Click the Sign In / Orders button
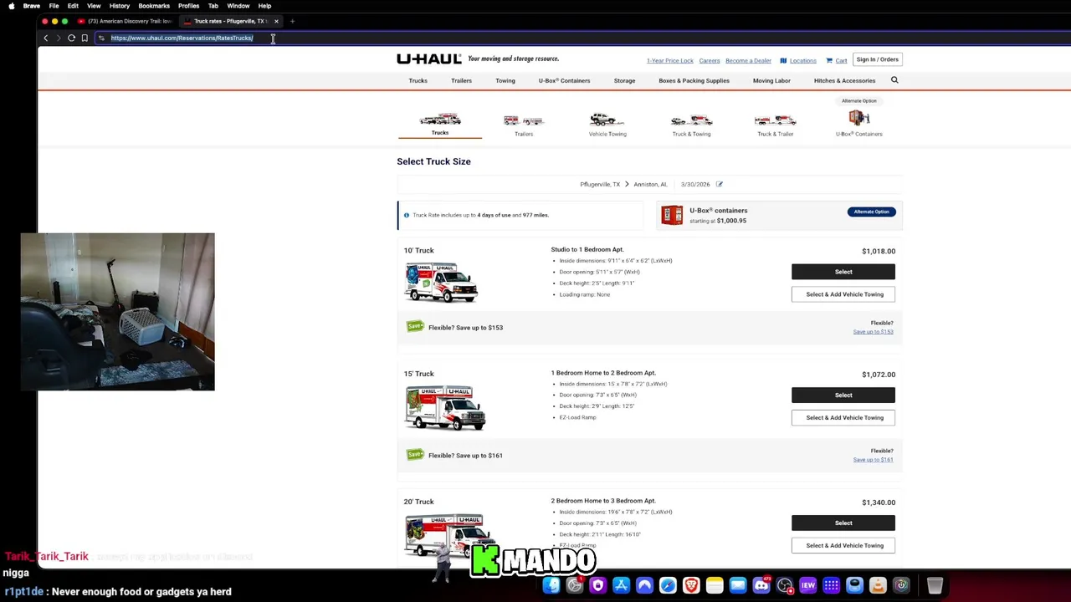The width and height of the screenshot is (1071, 602). (x=877, y=59)
